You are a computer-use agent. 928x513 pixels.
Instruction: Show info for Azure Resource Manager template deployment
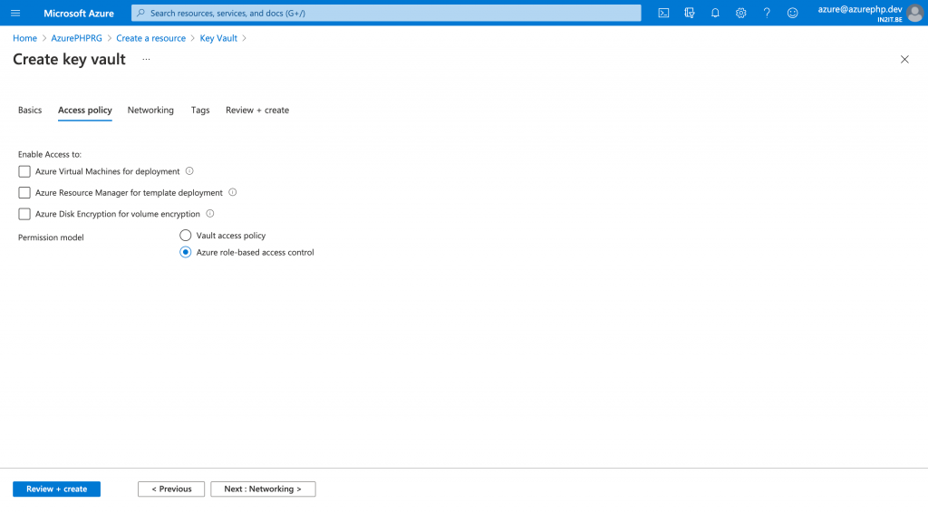coord(233,192)
